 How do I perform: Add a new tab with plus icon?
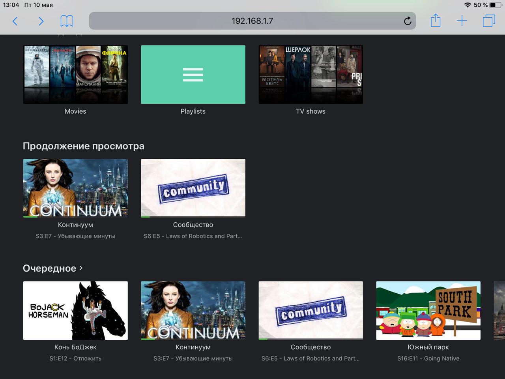pos(462,21)
